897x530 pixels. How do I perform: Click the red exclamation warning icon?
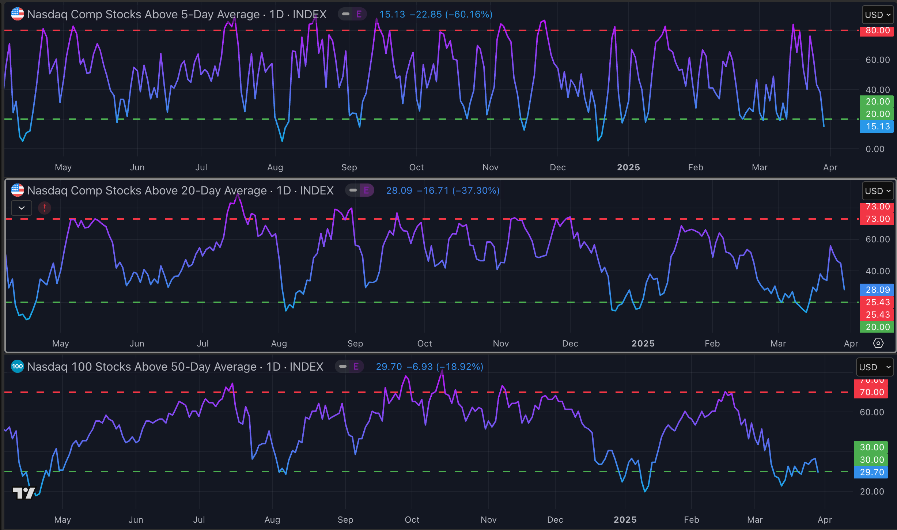45,208
